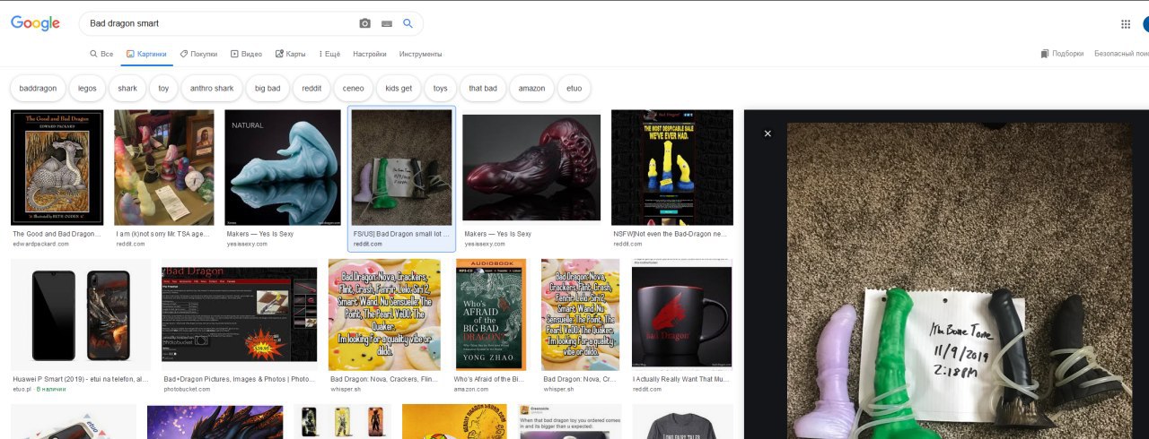Open the selected FS/US Bad Dragon small lot thumbnail

tap(401, 168)
